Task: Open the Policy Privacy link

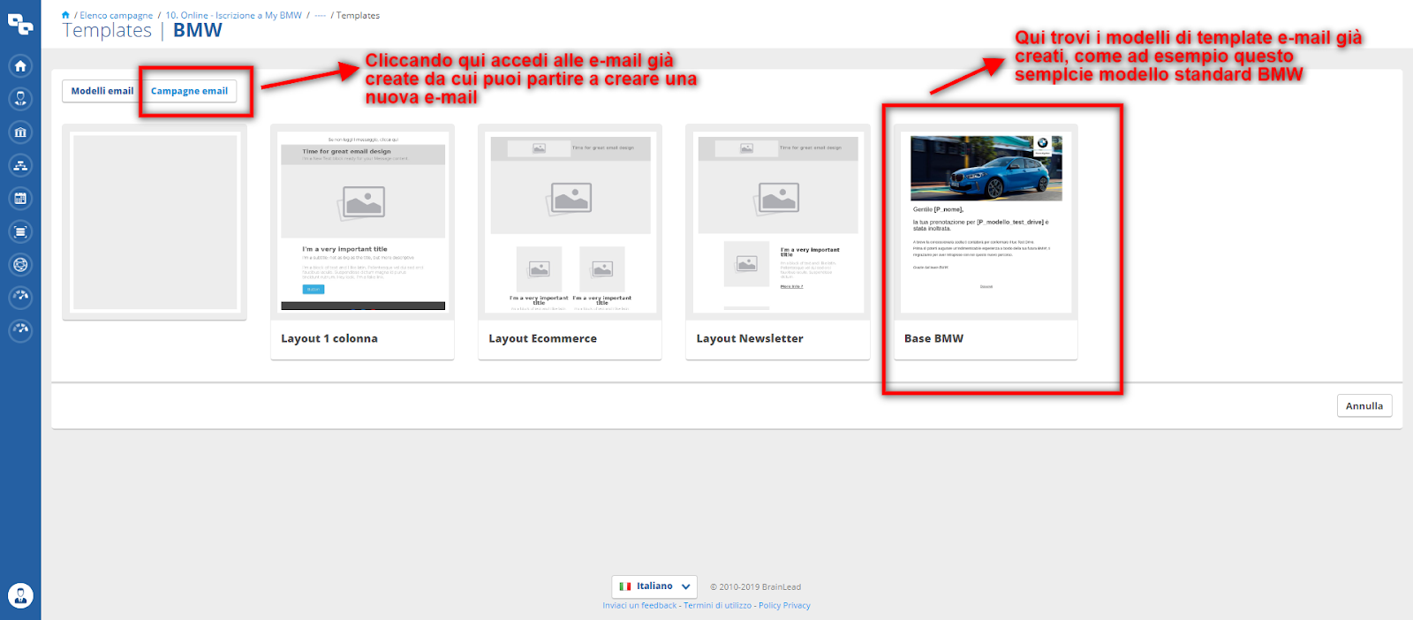Action: [784, 606]
